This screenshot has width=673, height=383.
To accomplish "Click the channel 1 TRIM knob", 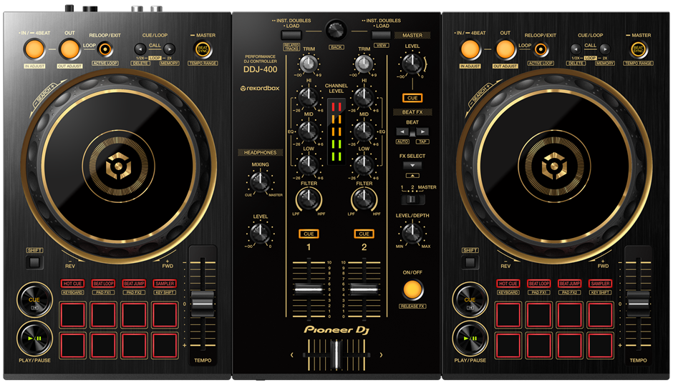I will [309, 64].
